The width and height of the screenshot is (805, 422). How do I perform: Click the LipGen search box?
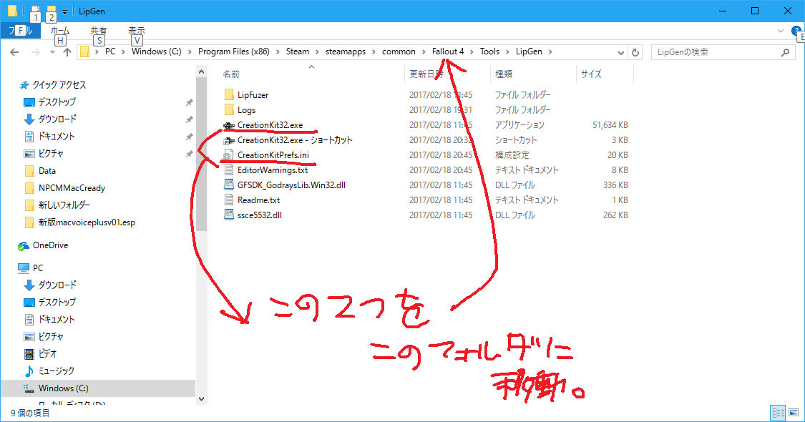tap(722, 51)
